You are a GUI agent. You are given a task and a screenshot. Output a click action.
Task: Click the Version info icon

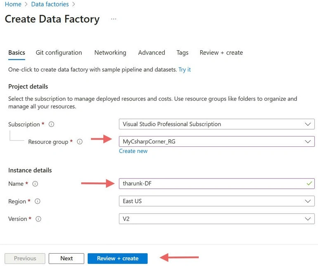tap(38, 219)
